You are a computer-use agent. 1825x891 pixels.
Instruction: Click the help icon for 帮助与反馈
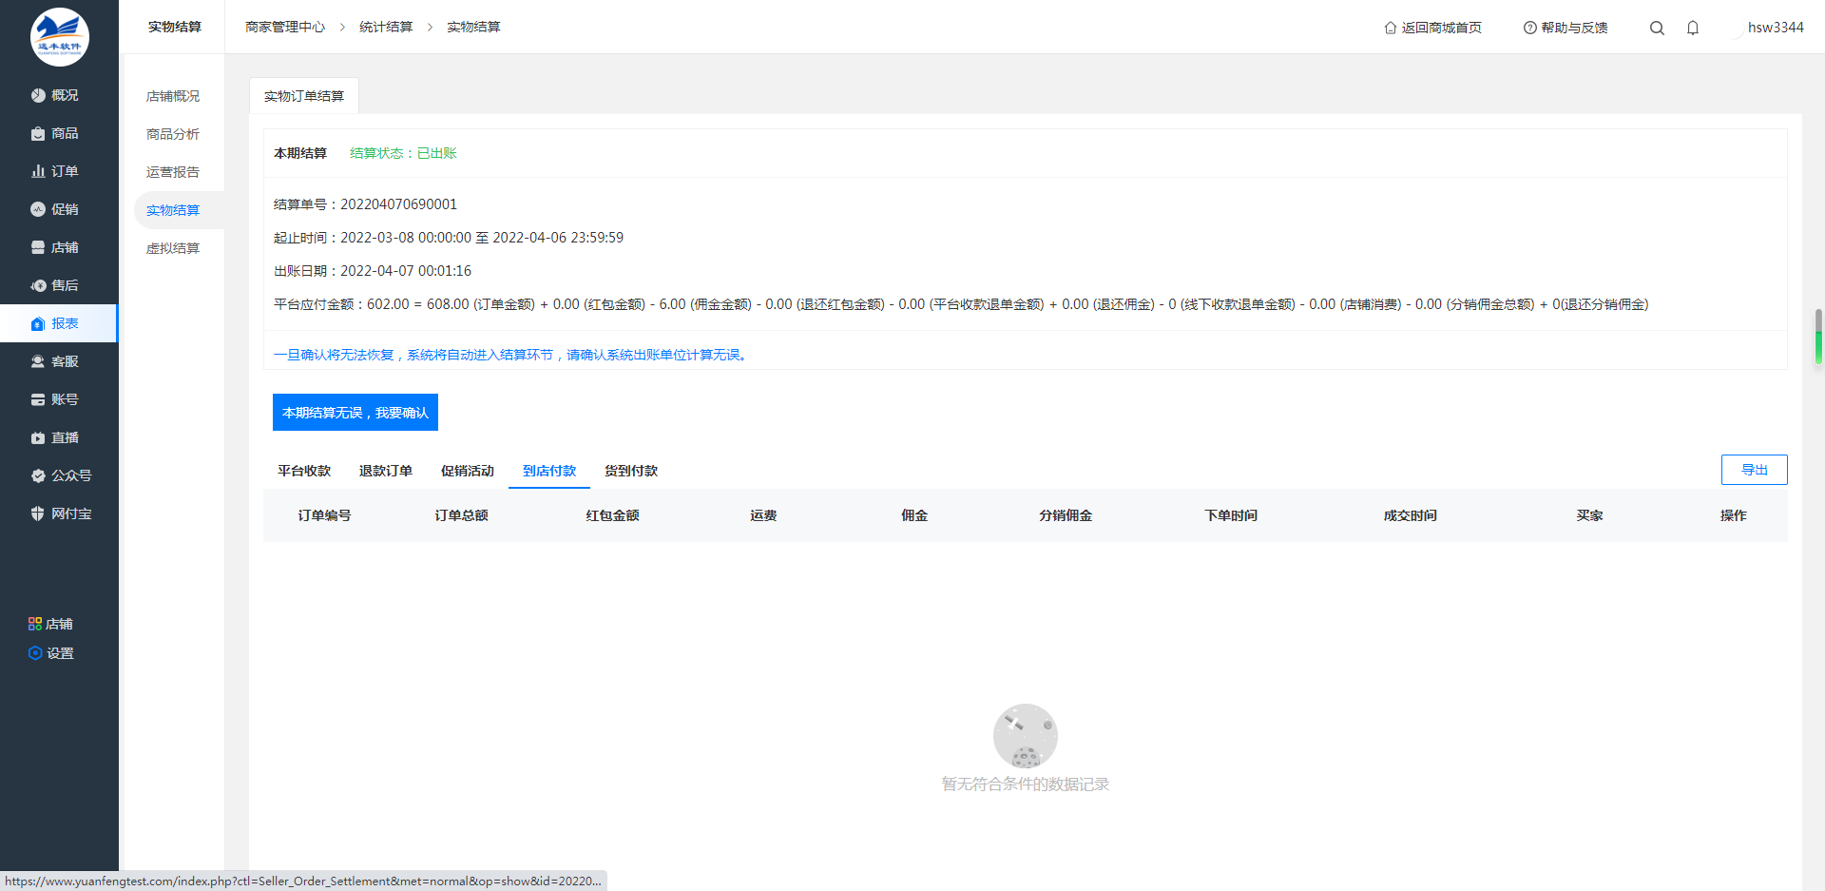(1530, 28)
